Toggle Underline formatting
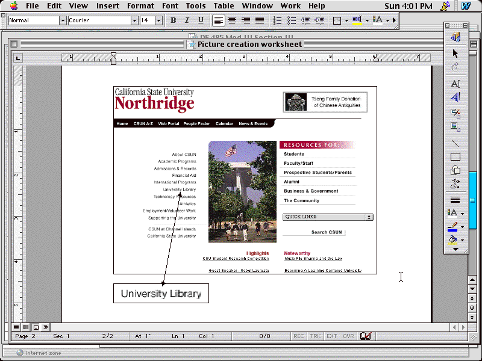 point(201,20)
